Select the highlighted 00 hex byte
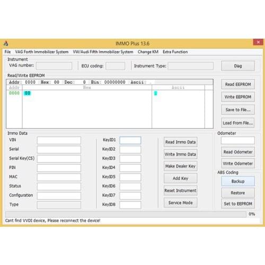 [28, 93]
